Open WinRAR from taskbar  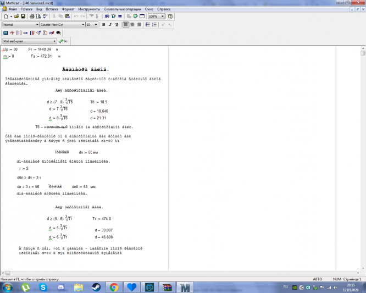167,287
